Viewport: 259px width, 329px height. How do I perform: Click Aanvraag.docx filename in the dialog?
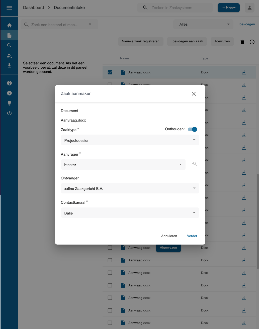pyautogui.click(x=73, y=120)
